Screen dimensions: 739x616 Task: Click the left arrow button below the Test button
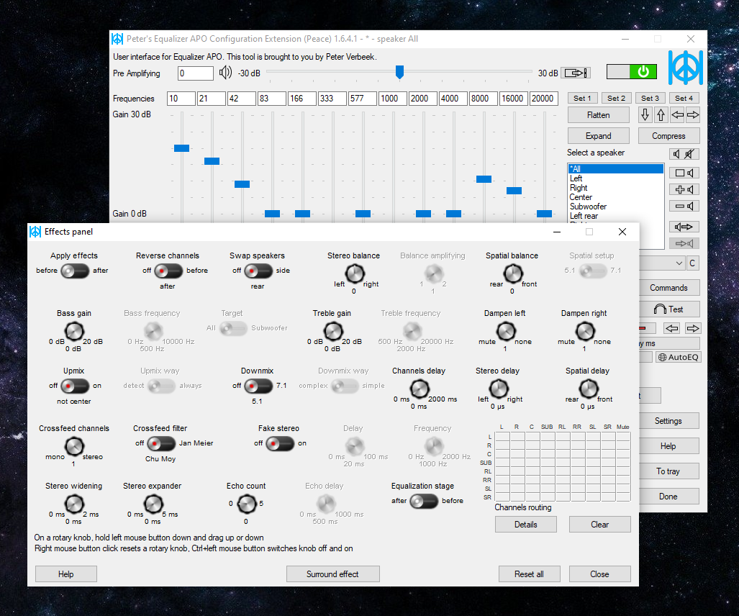coord(671,328)
